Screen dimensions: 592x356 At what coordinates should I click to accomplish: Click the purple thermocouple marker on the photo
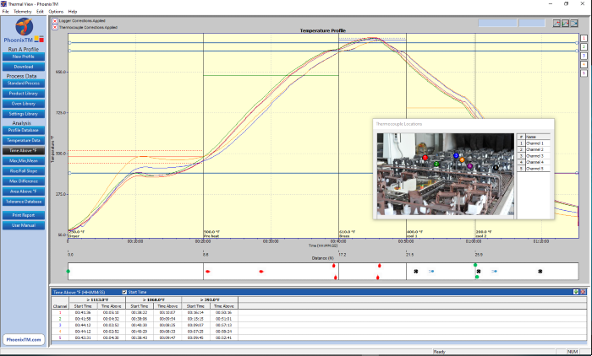(x=469, y=165)
